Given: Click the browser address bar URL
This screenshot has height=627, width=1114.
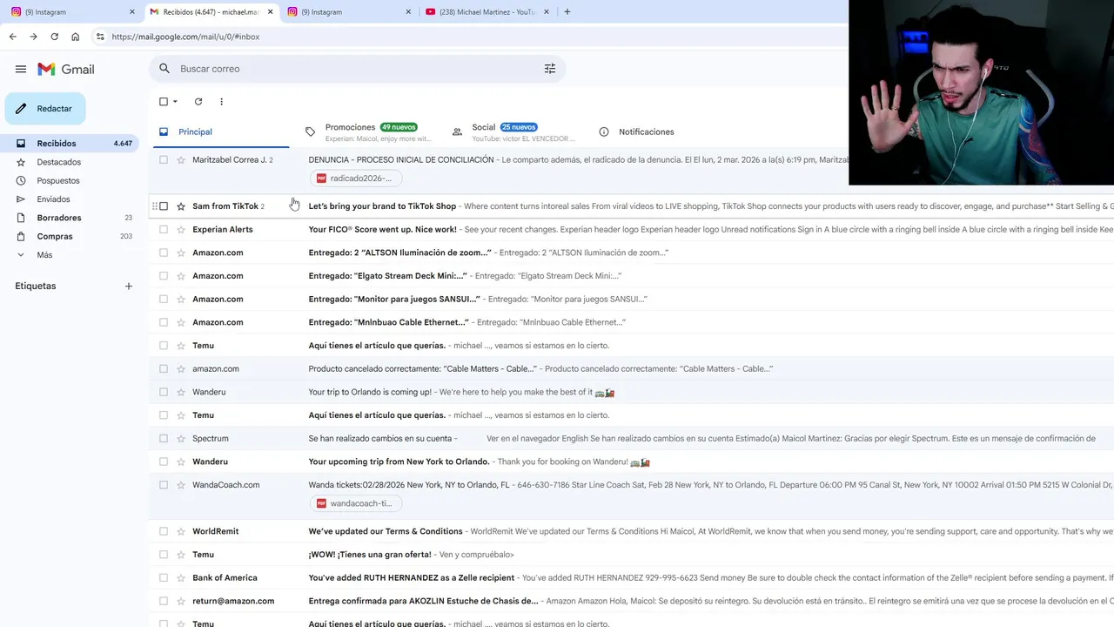Looking at the screenshot, I should click(185, 37).
